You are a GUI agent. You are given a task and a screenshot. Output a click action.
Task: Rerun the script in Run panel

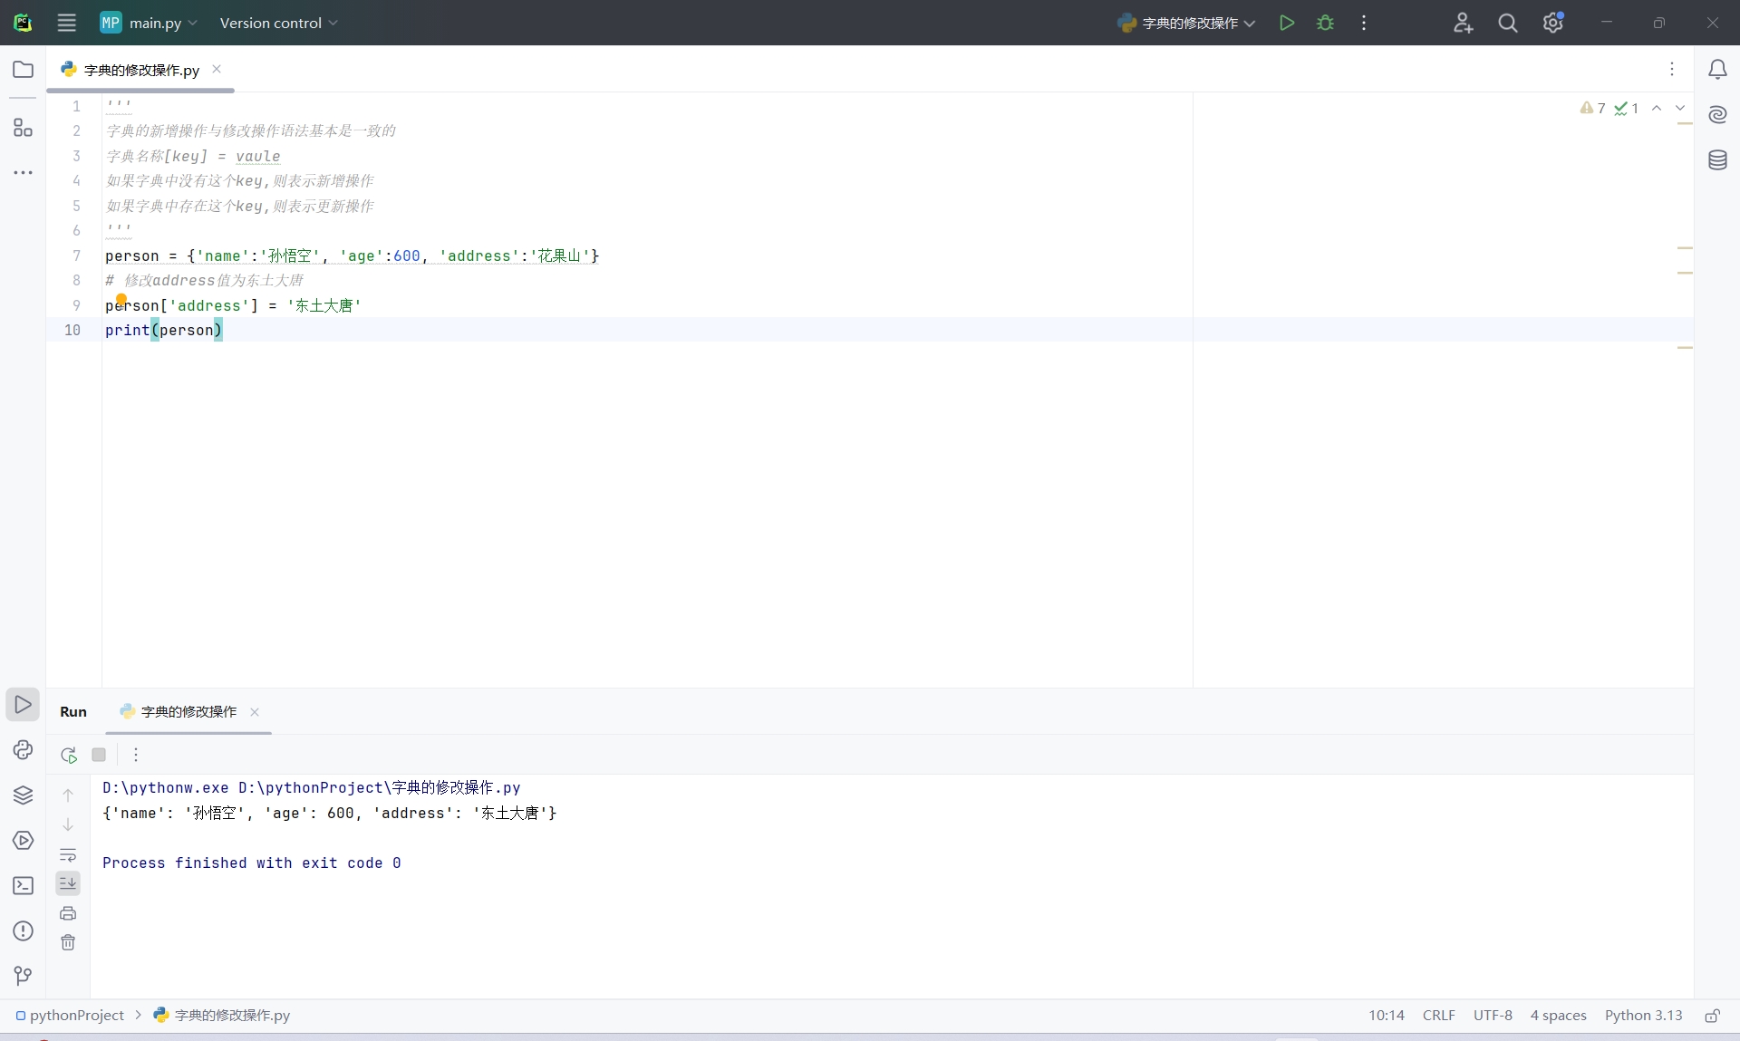(x=69, y=755)
